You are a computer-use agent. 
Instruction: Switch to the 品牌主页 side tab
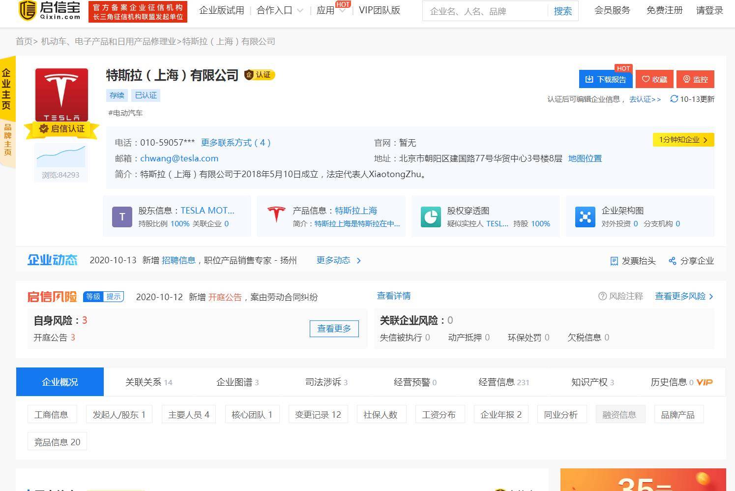coord(8,140)
